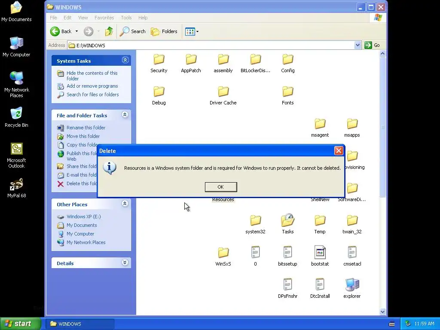Go to My Computer in Other Places
Screen dimensions: 440x330
tap(80, 234)
